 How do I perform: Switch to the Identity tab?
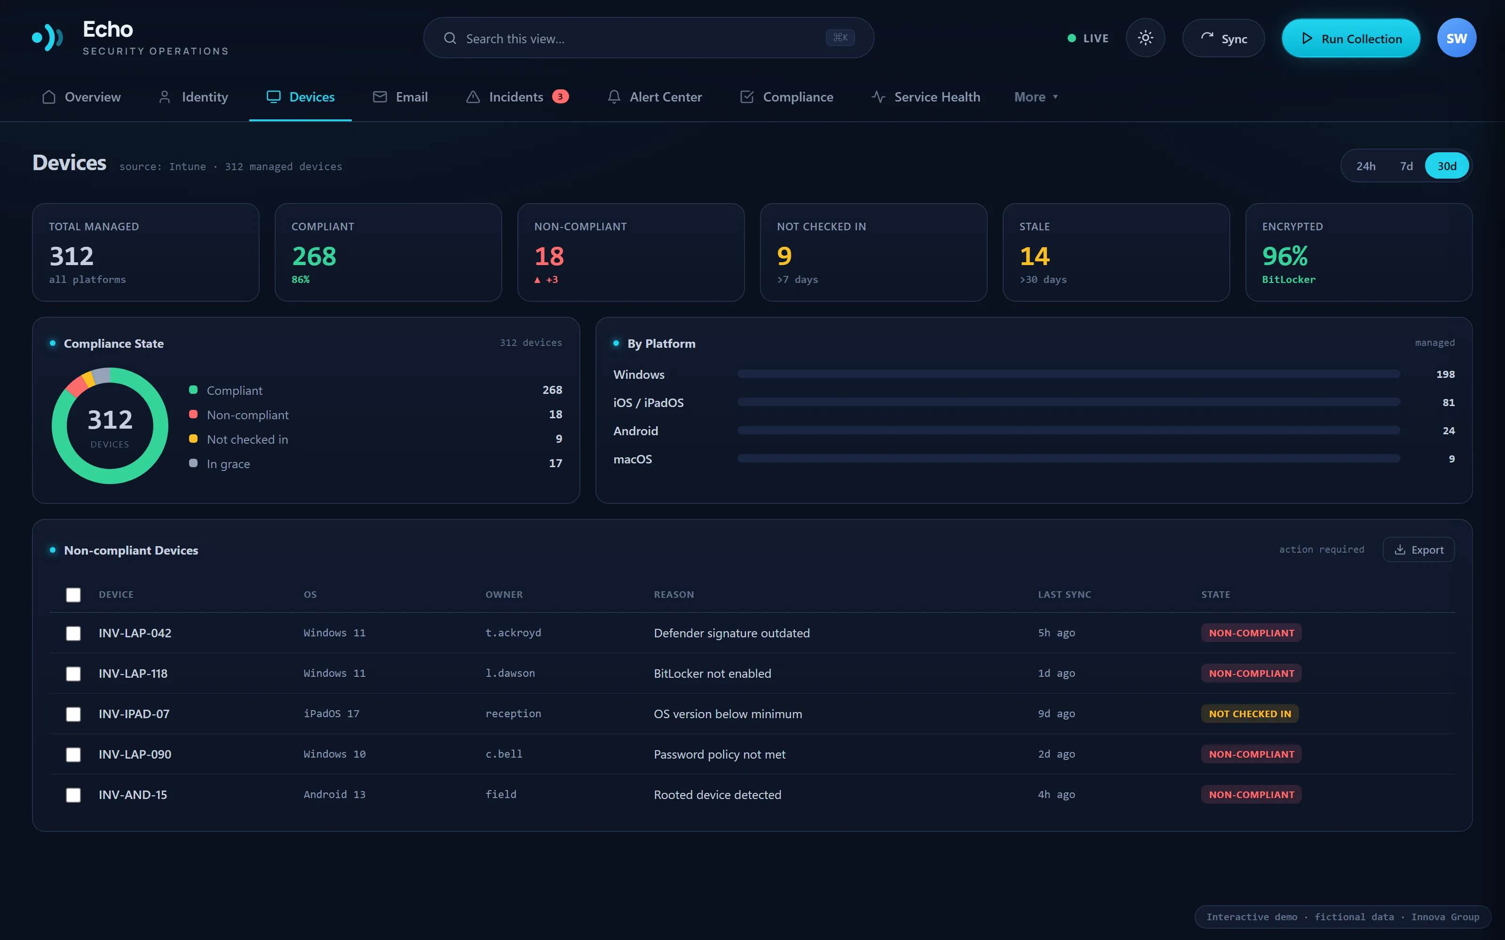tap(193, 97)
